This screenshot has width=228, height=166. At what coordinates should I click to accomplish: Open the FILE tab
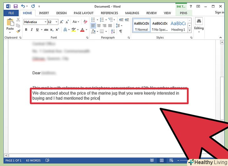tap(11, 13)
